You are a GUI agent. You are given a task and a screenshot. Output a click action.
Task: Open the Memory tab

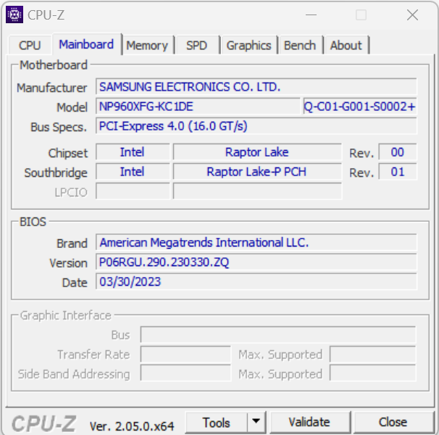[x=147, y=45]
